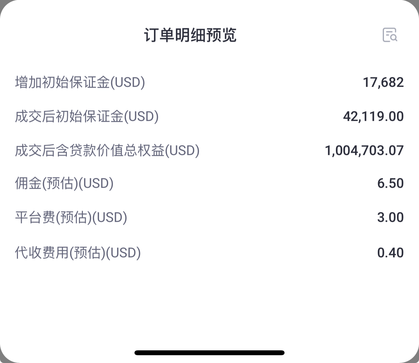Image resolution: width=419 pixels, height=363 pixels.
Task: Select the 增加初始保证金(USD) label
Action: (80, 82)
